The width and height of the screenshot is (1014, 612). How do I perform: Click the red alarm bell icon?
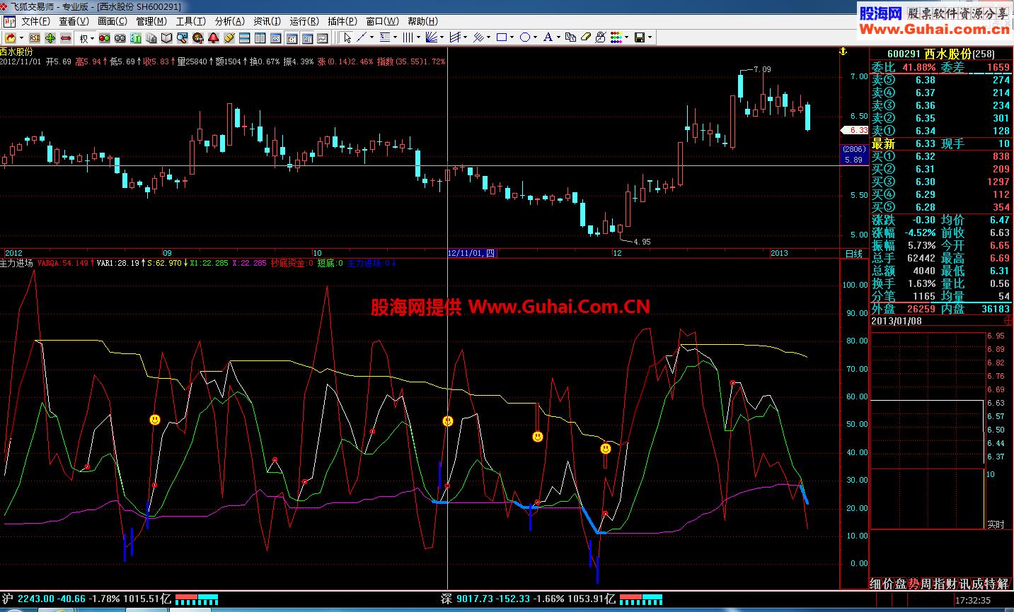[x=213, y=37]
